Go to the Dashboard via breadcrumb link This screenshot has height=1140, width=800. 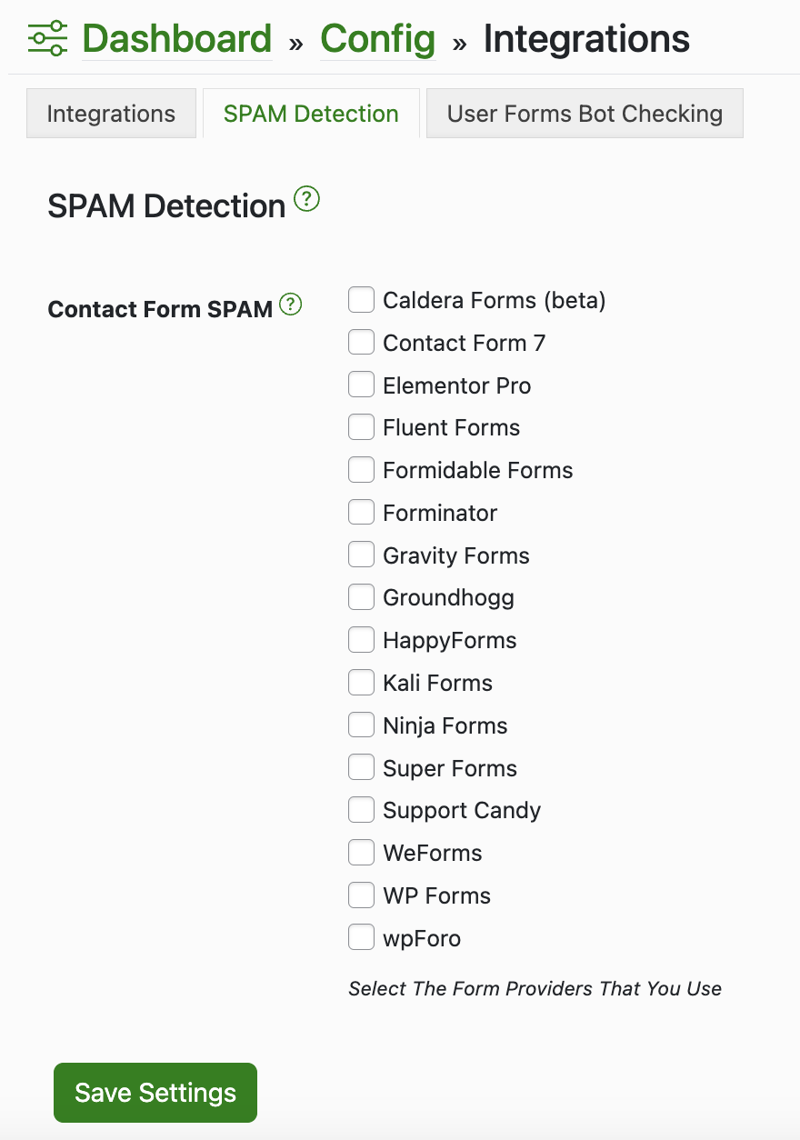point(176,38)
